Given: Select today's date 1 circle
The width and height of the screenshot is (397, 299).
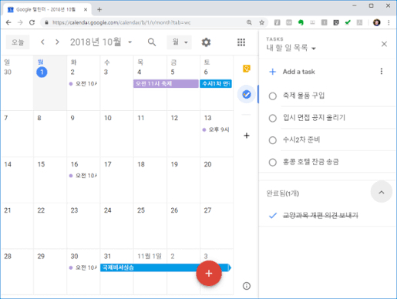Looking at the screenshot, I should 42,72.
